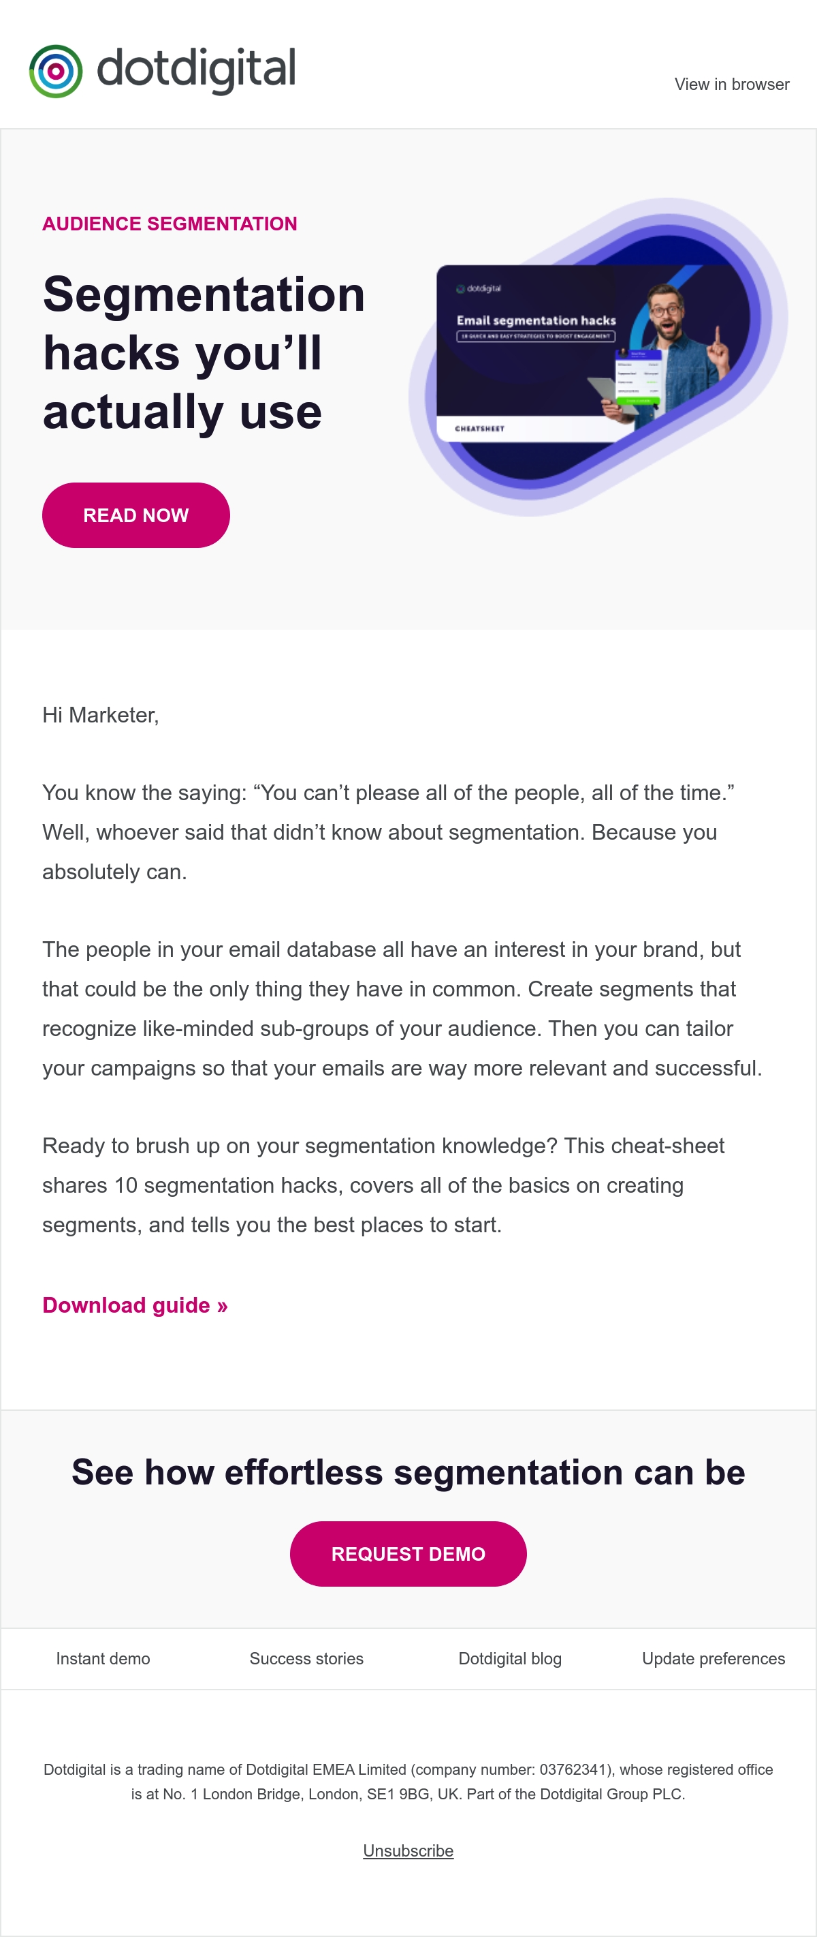Click the dotdigital circular logo icon
The height and width of the screenshot is (1937, 817).
click(x=56, y=72)
